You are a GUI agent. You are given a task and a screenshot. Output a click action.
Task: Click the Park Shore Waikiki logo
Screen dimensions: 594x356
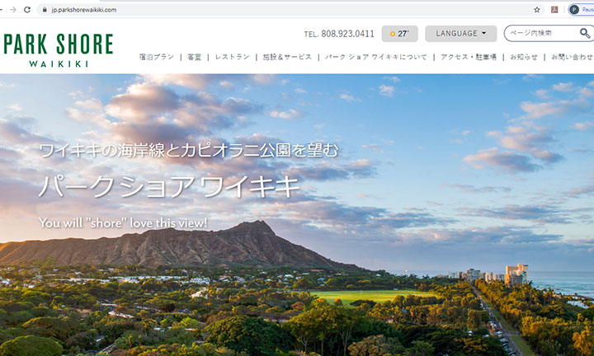click(x=59, y=50)
